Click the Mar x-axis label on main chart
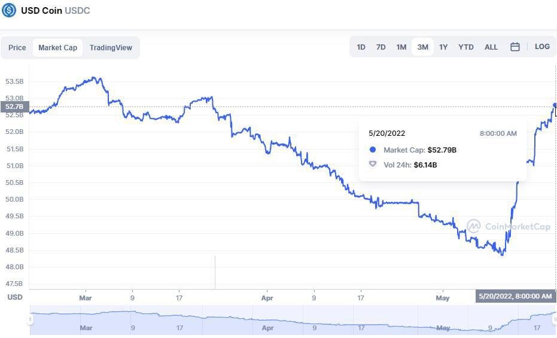Image resolution: width=557 pixels, height=338 pixels. tap(86, 298)
